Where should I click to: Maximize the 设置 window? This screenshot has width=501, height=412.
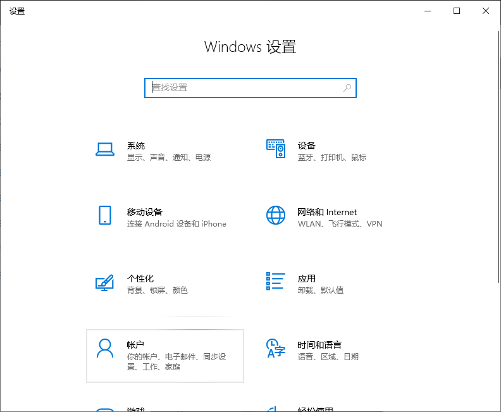[x=457, y=11]
